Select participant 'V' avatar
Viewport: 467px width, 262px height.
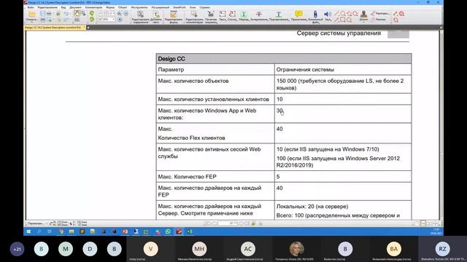coord(151,249)
